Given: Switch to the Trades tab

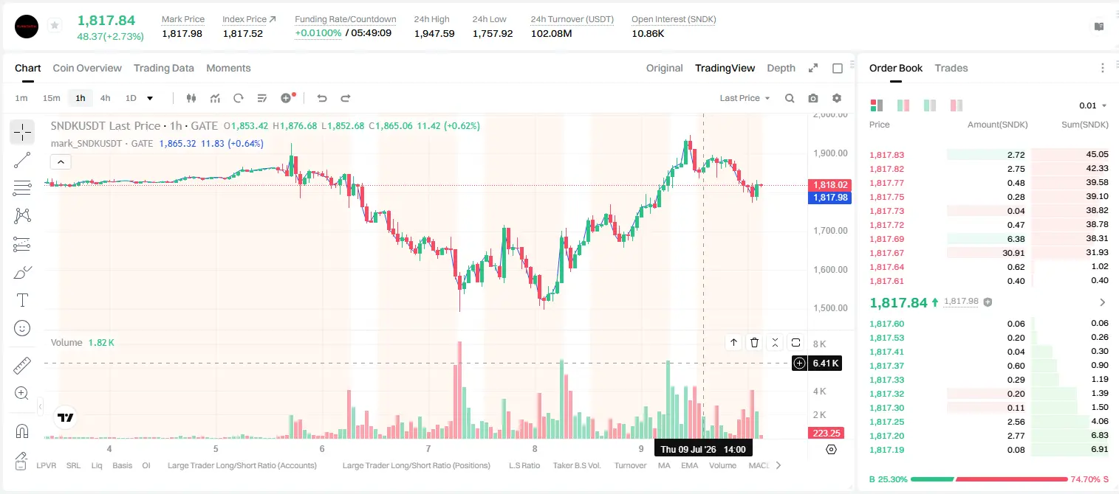Looking at the screenshot, I should coord(951,68).
